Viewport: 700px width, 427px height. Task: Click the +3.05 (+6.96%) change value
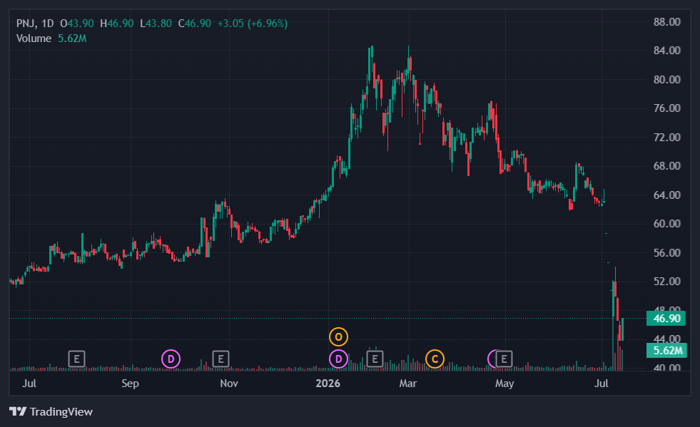click(x=252, y=24)
